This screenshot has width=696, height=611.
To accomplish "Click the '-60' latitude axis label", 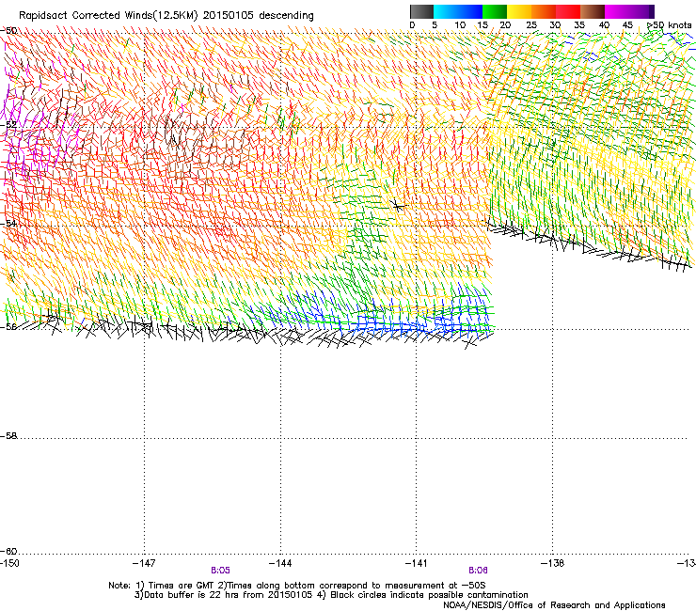I will (x=8, y=551).
